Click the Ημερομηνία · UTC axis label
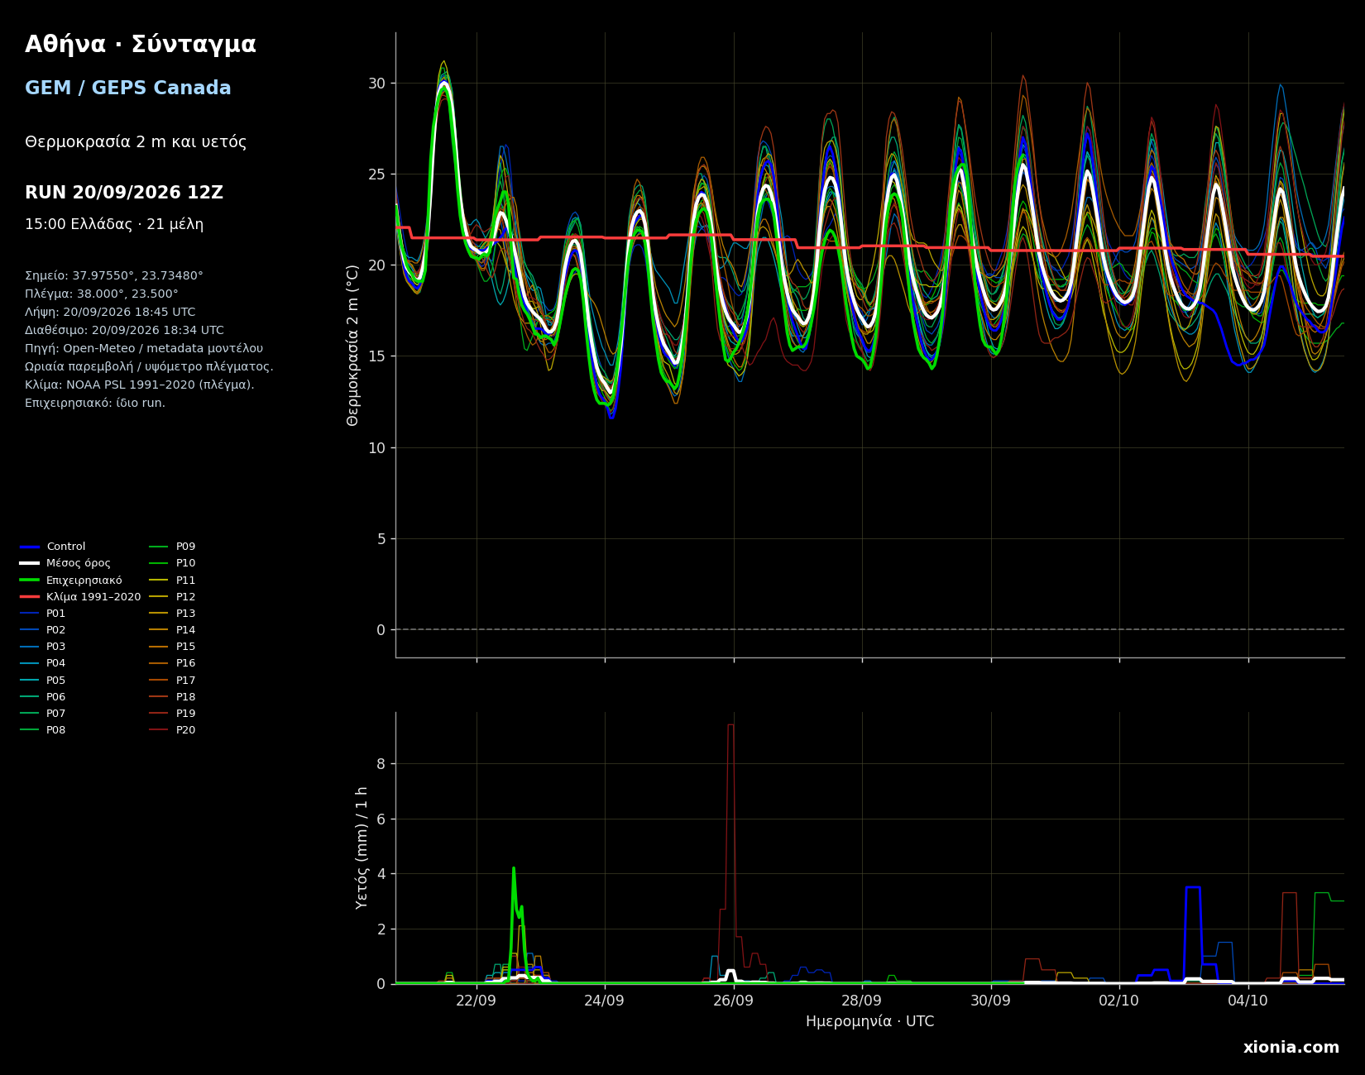The width and height of the screenshot is (1365, 1075). tap(869, 1022)
